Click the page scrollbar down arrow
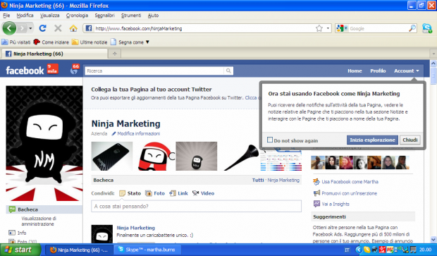The height and width of the screenshot is (256, 437). coord(433,240)
